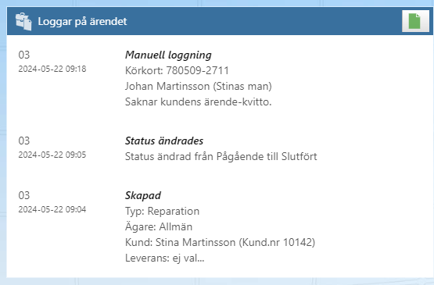Click timestamp 2024-05-22 09:05
Viewport: 434px width, 285px height.
click(52, 155)
